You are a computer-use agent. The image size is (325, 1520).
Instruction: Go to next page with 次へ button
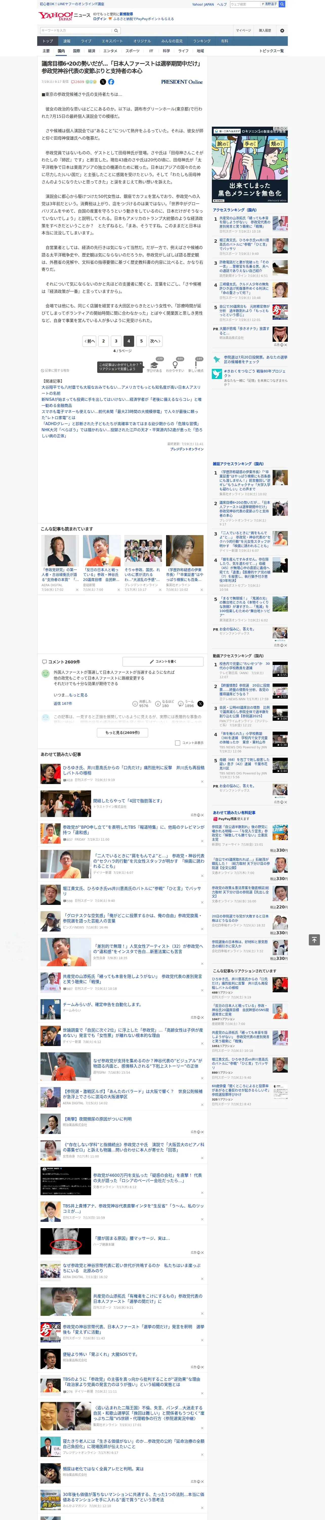pos(155,341)
